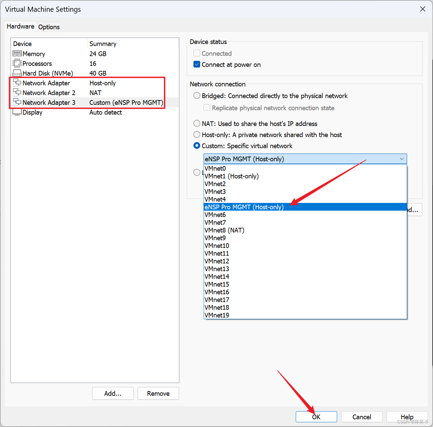This screenshot has width=433, height=427.
Task: Select the Display device icon
Action: pyautogui.click(x=17, y=112)
